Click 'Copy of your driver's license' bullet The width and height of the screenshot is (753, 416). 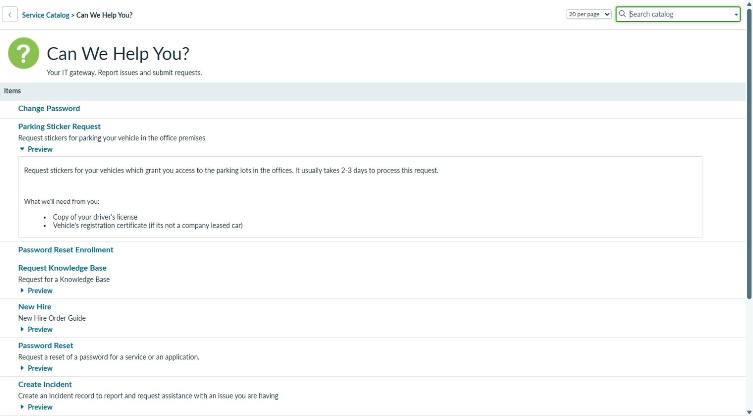95,217
